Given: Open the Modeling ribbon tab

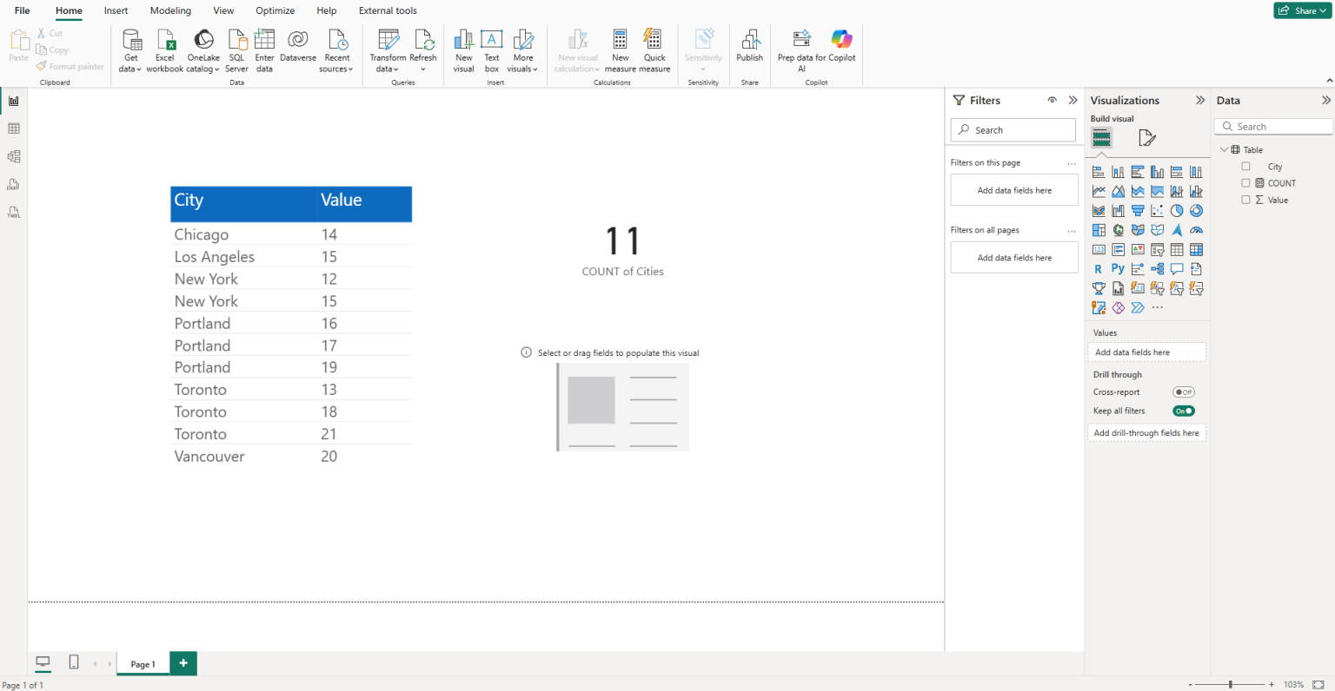Looking at the screenshot, I should tap(170, 10).
